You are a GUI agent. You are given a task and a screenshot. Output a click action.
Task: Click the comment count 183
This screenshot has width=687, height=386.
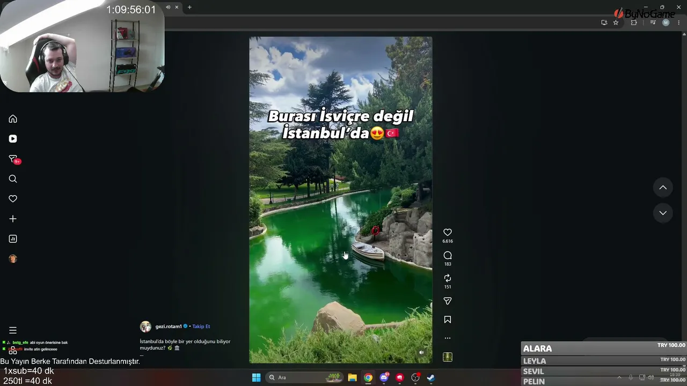click(x=448, y=264)
